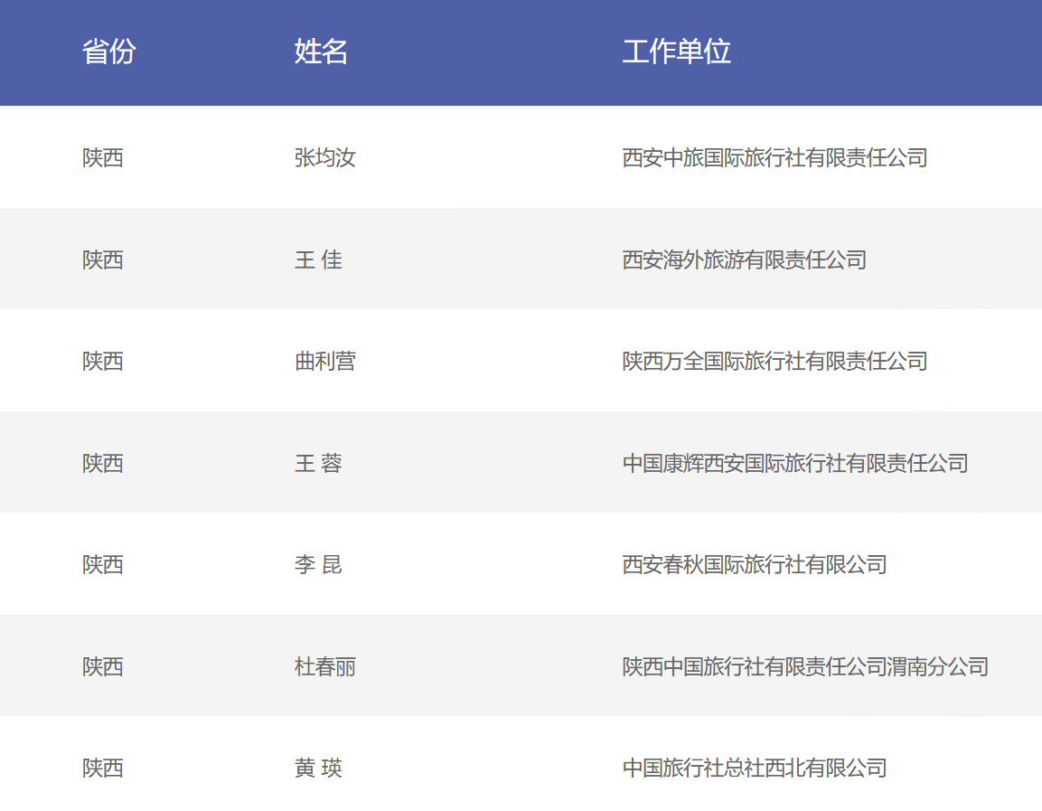This screenshot has width=1042, height=811.
Task: Click 陕西 in the 曲利营 row
Action: pos(103,361)
